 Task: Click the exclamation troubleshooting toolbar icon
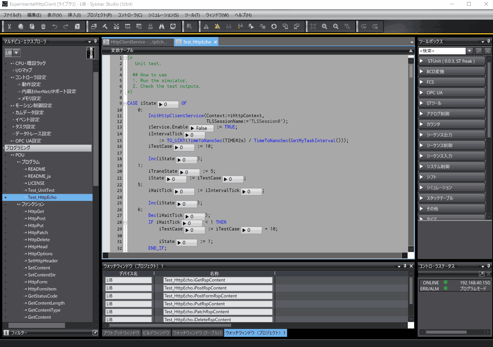173,26
